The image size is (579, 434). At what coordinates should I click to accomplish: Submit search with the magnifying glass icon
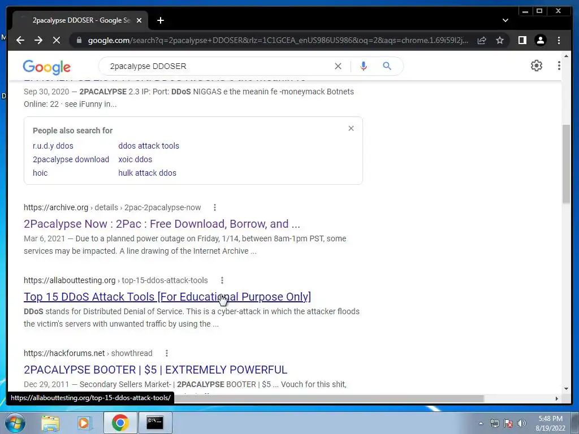(387, 66)
